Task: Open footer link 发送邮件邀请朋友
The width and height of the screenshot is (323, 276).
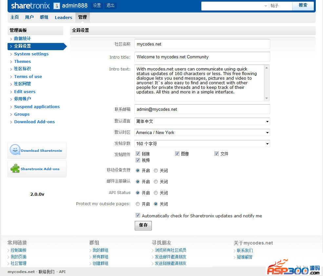Action: (x=171, y=257)
